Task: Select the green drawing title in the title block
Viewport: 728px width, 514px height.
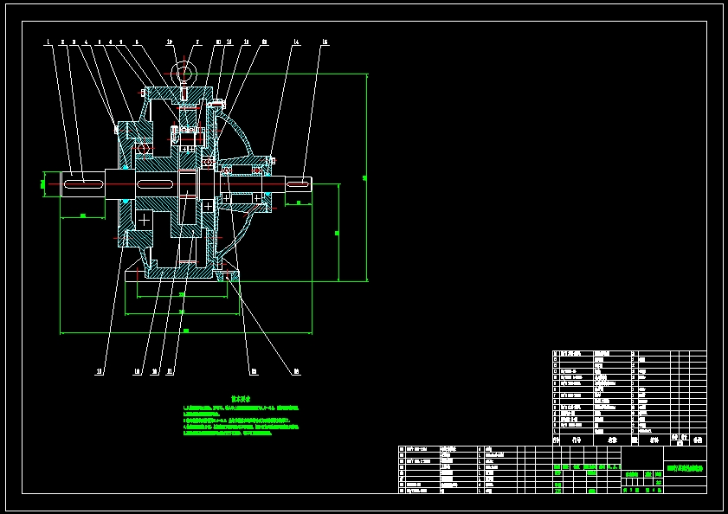Action: coord(686,468)
